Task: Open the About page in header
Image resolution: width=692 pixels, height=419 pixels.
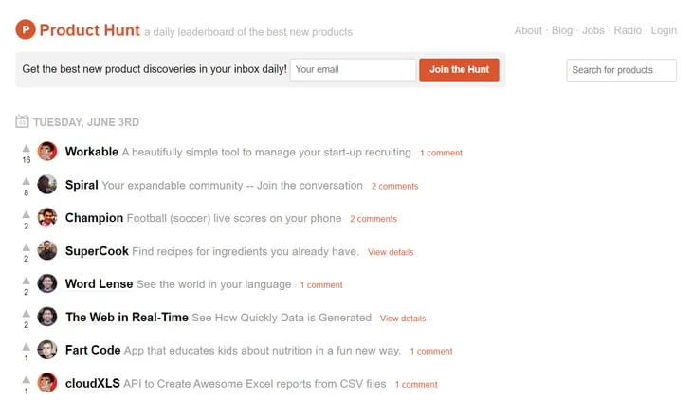Action: 528,30
